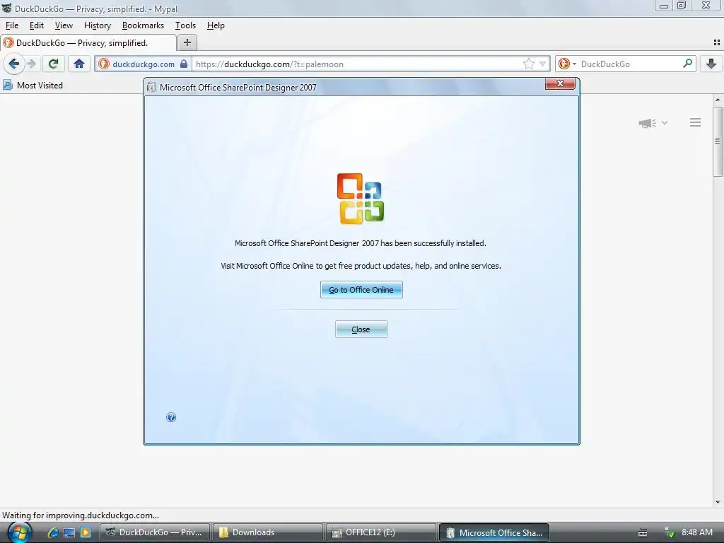The image size is (724, 543).
Task: Switch to the OFFICE12 (E:) taskbar button
Action: pos(381,532)
